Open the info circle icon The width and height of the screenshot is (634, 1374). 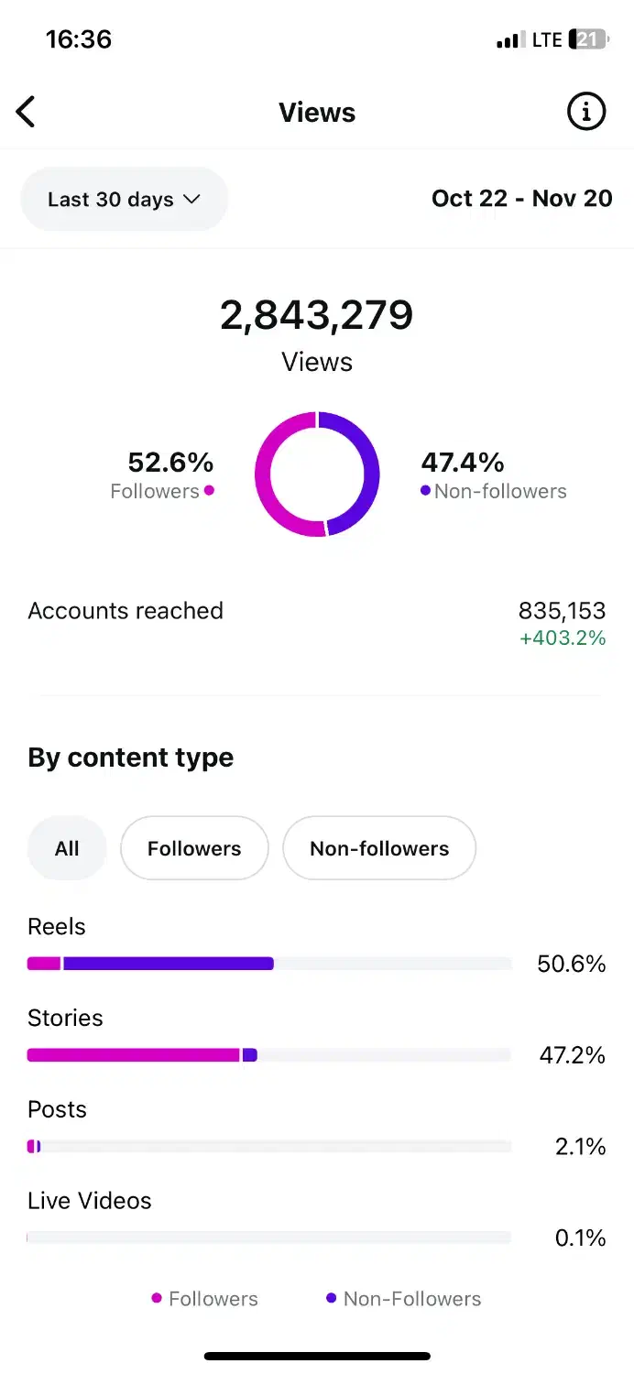click(x=586, y=113)
